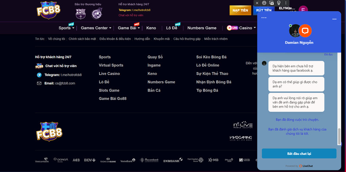Open Live Casino footer link
Viewport: 346px width, 172px height.
point(109,73)
